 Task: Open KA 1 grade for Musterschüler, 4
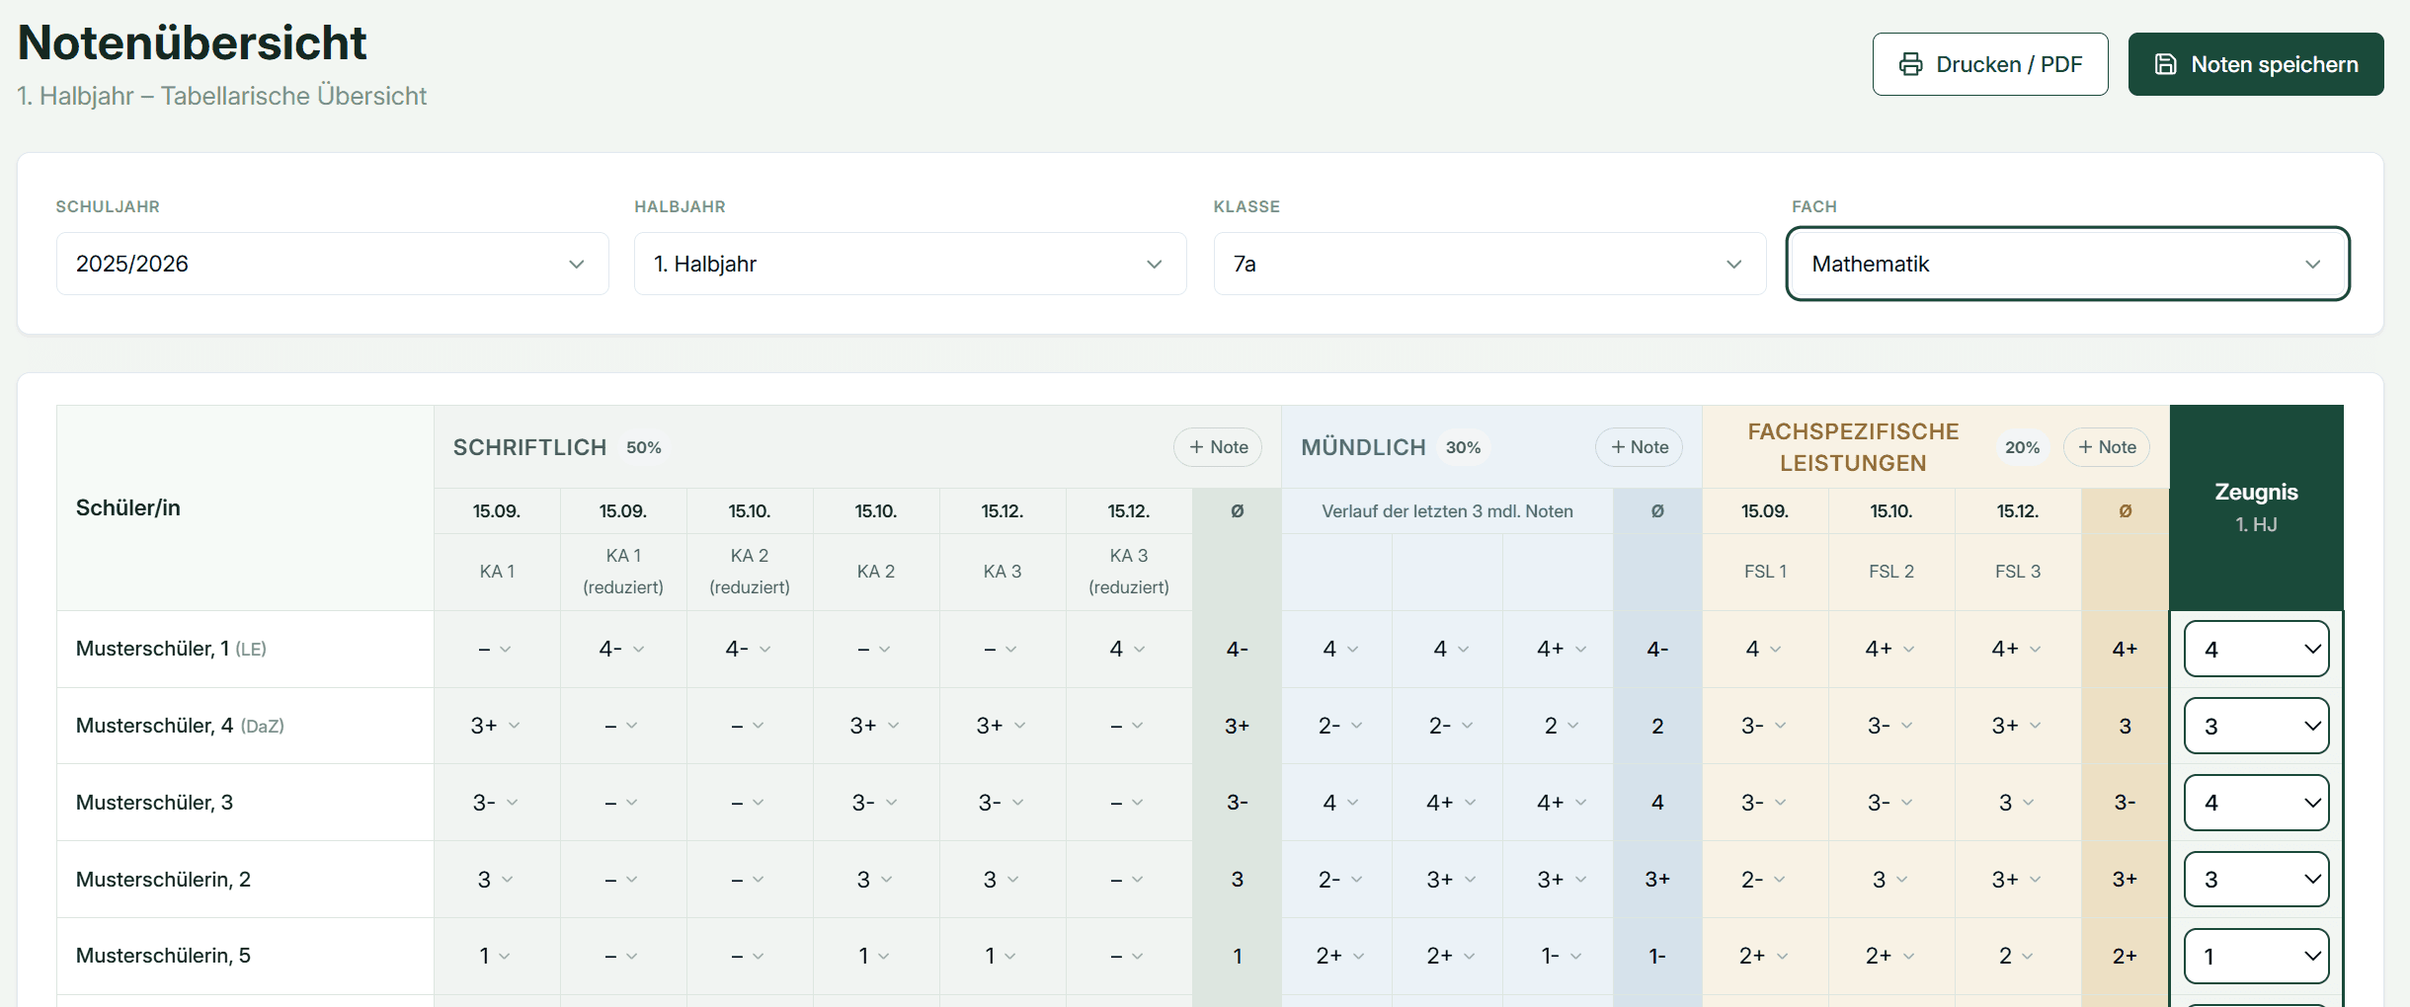coord(496,726)
